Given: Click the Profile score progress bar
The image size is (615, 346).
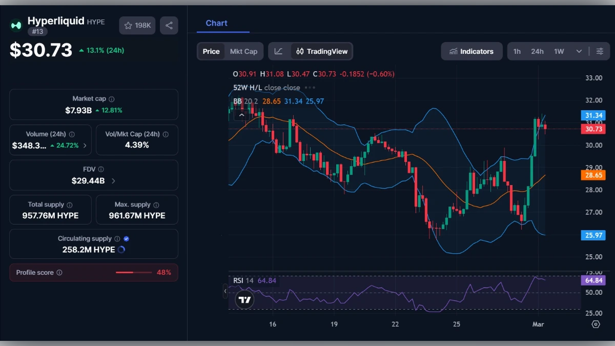Looking at the screenshot, I should [134, 272].
